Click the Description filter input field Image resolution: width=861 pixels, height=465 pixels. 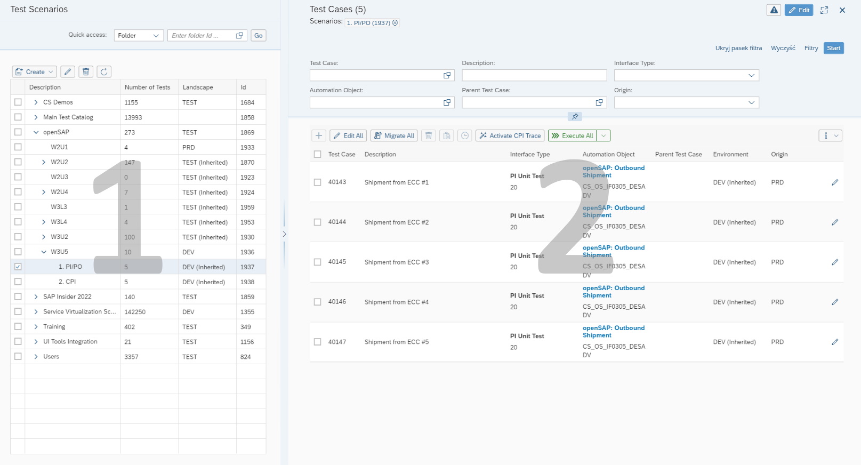tap(534, 75)
